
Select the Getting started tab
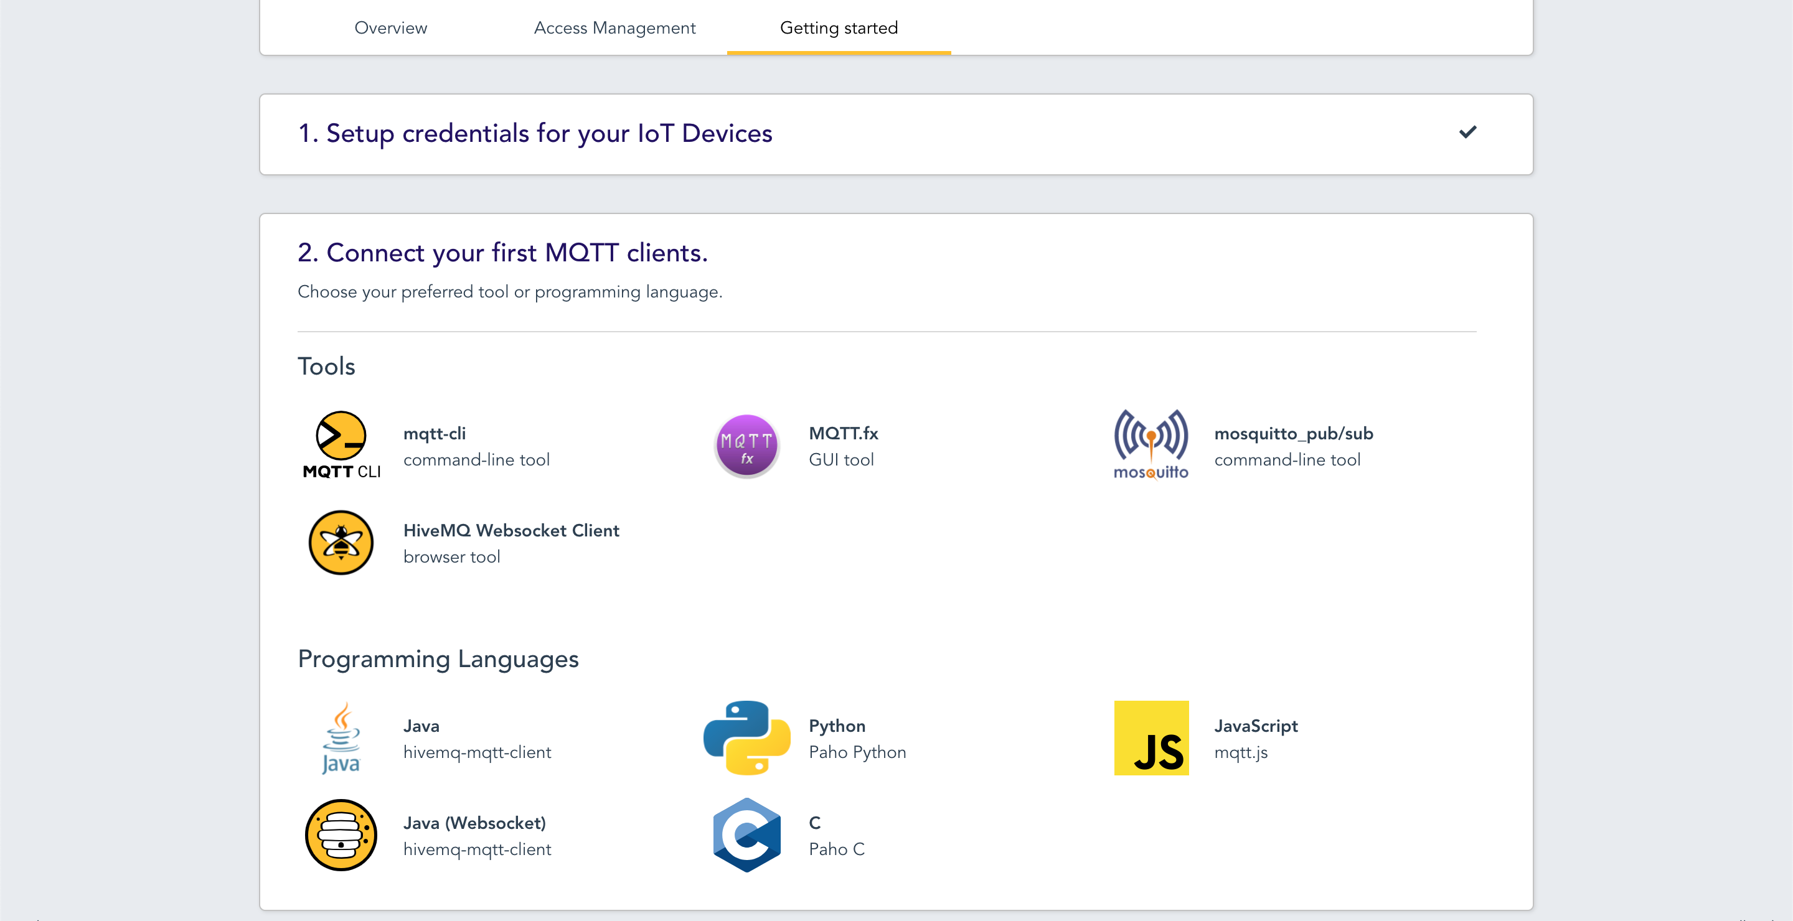pos(839,28)
